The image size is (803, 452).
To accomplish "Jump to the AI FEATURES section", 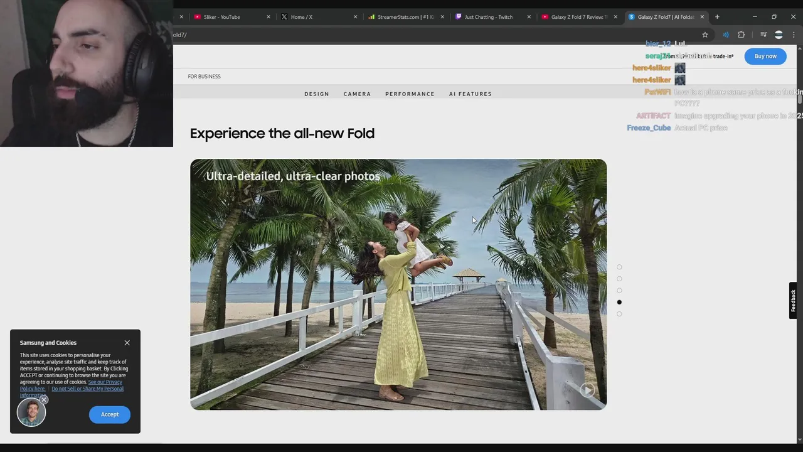I will (471, 94).
